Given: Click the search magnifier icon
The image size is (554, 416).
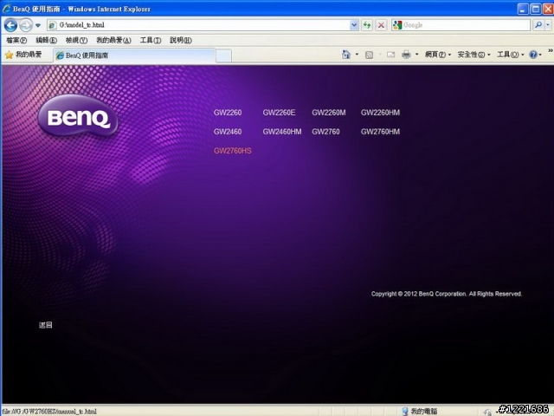Looking at the screenshot, I should [538, 25].
